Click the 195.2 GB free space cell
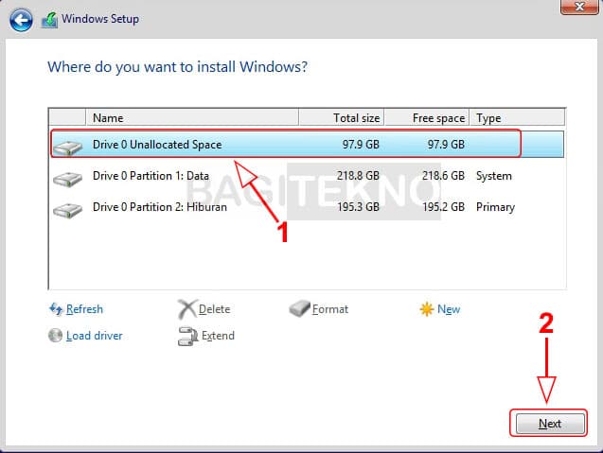 tap(443, 207)
